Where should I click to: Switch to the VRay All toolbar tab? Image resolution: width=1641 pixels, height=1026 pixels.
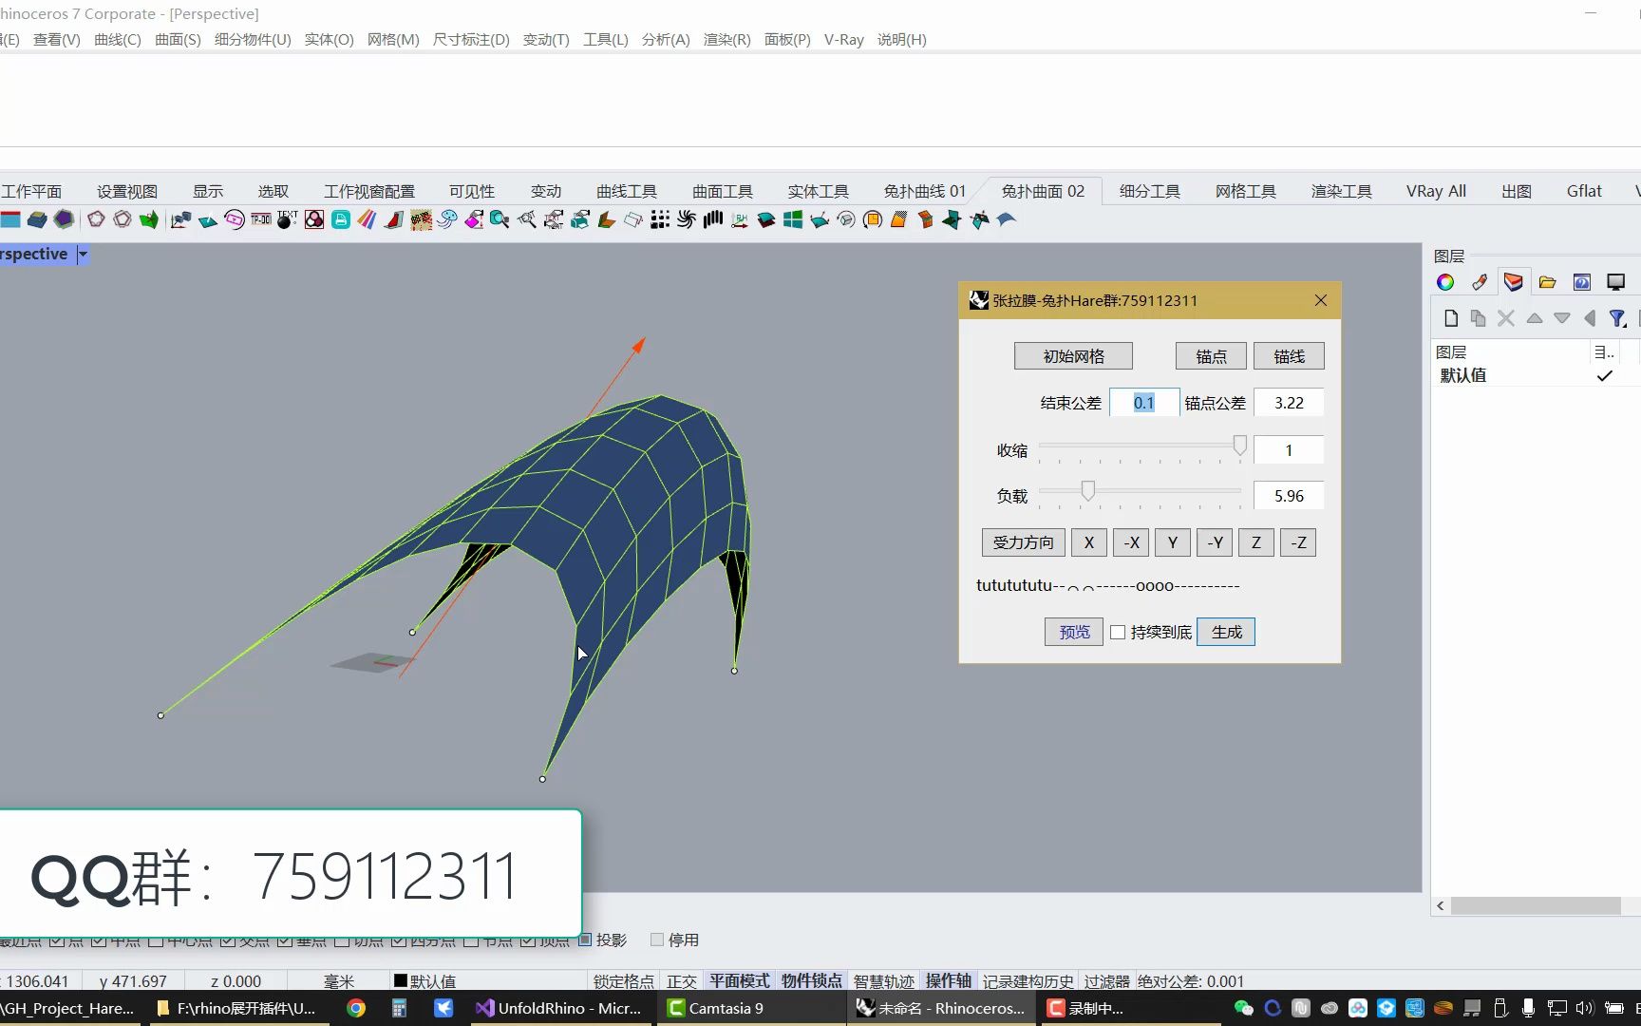(x=1436, y=191)
